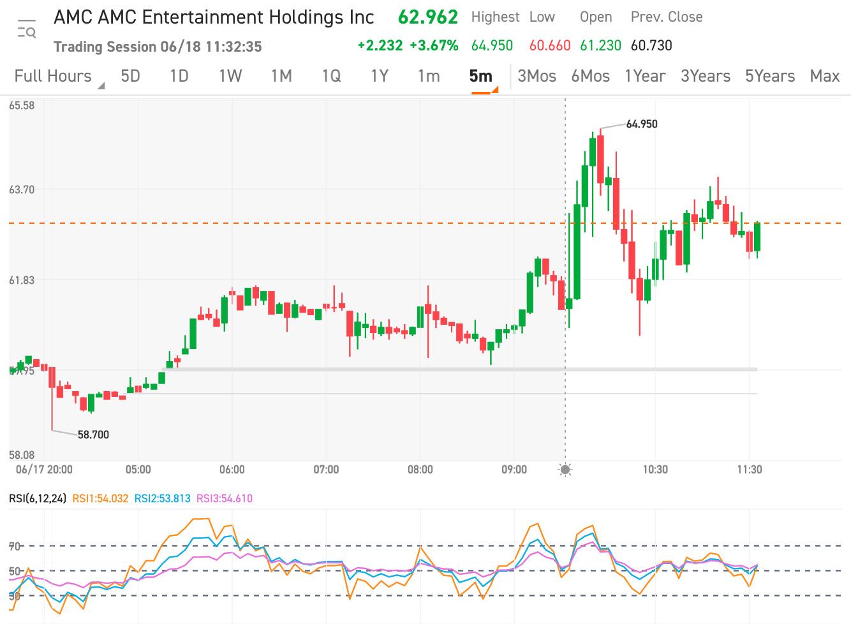Click the 11:30 time axis label
Viewport: 851px width, 624px height.
[x=750, y=470]
